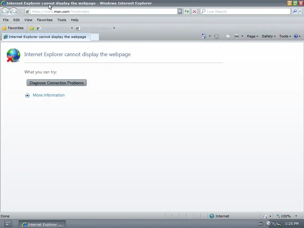Open search provider options dropdown
The width and height of the screenshot is (304, 228).
pos(300,12)
